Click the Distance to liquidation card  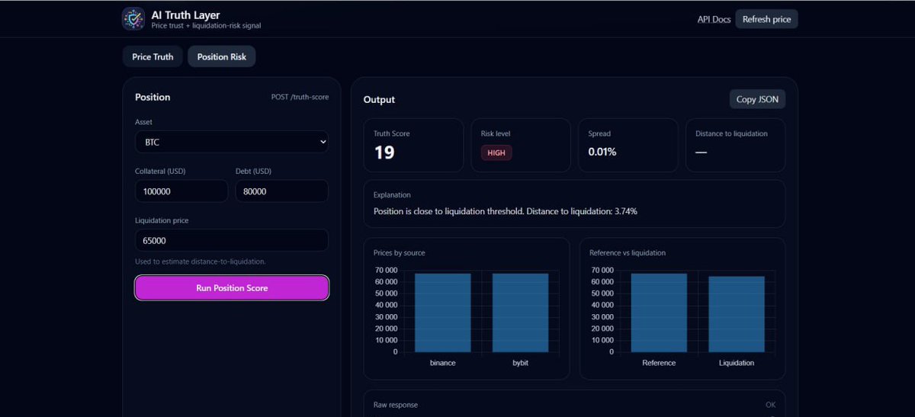coord(735,145)
